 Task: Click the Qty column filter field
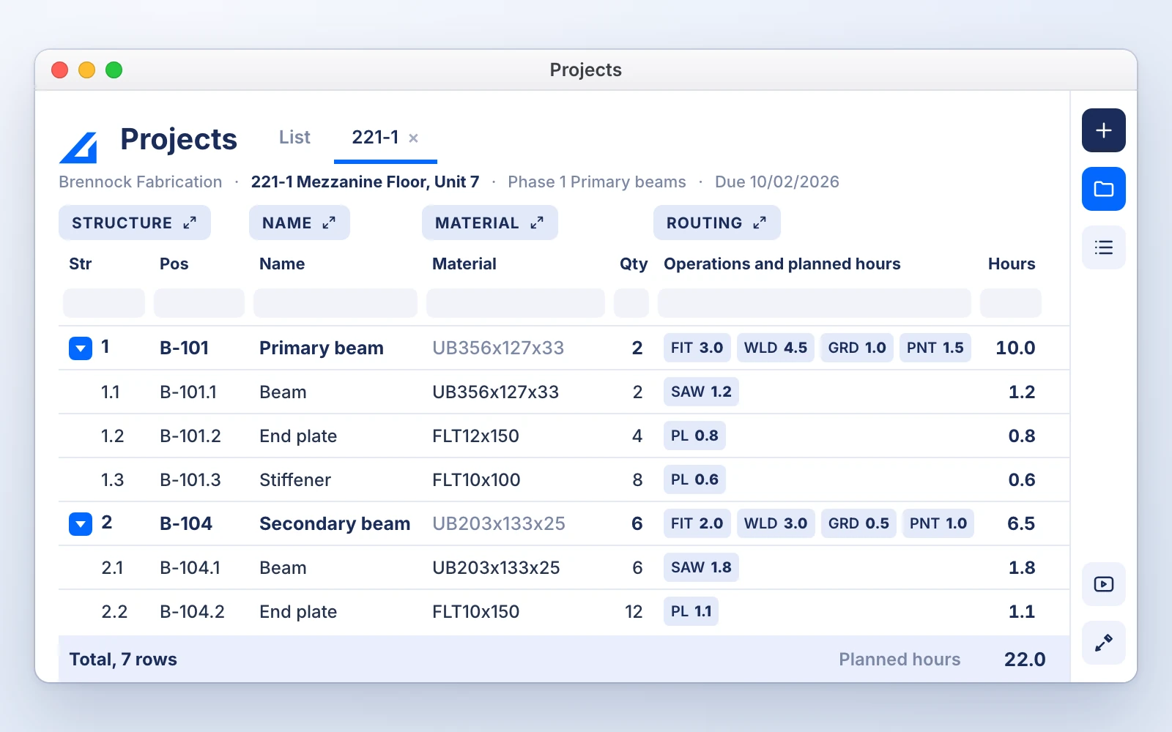click(631, 303)
